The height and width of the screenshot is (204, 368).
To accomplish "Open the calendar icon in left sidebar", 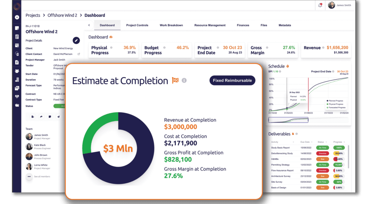I will [x=17, y=46].
